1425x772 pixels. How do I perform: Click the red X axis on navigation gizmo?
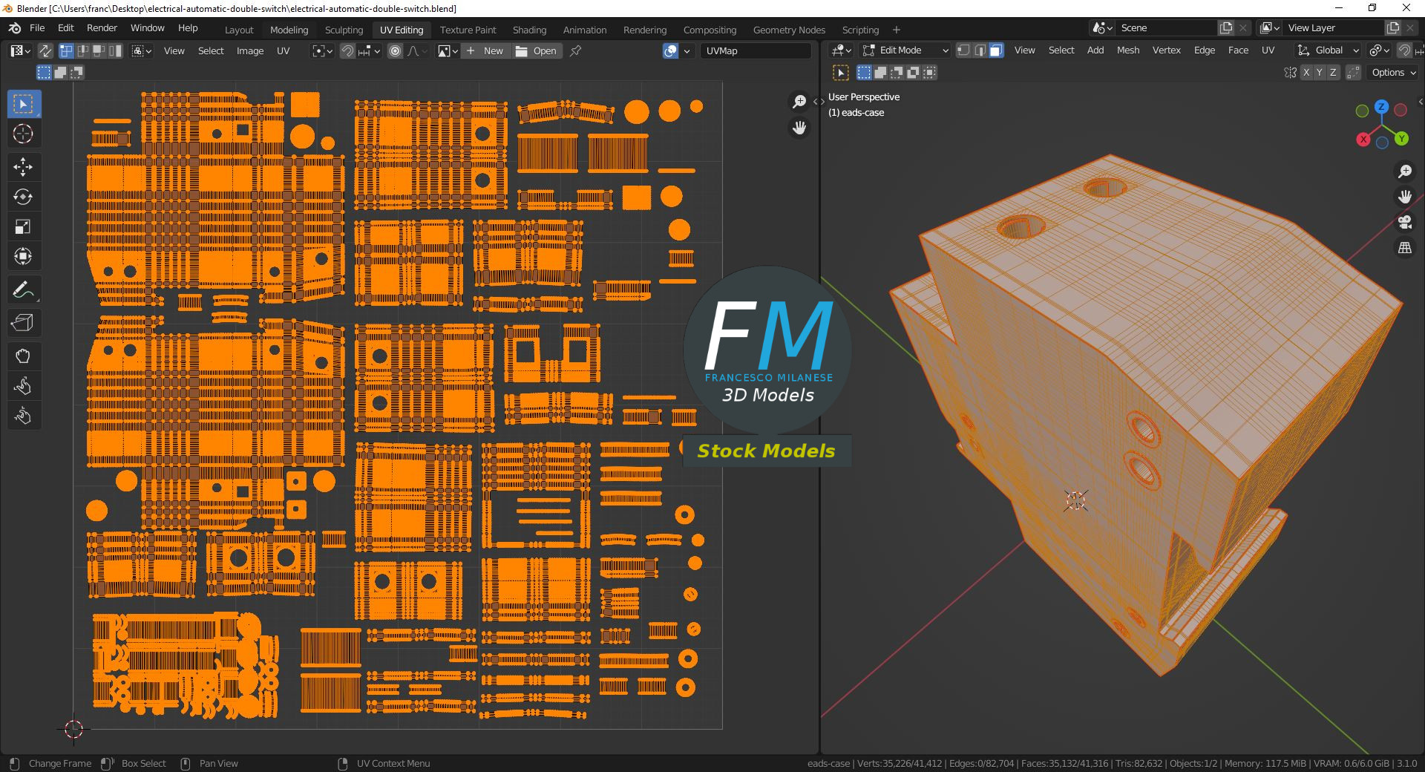coord(1363,140)
